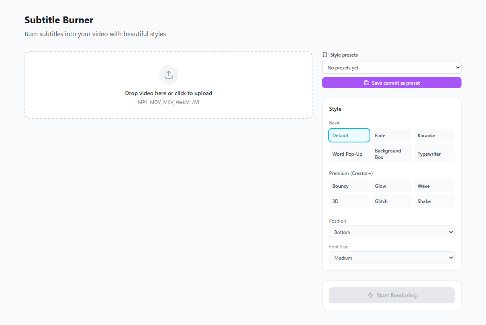
Task: Pick the Glow premium style
Action: pyautogui.click(x=392, y=186)
